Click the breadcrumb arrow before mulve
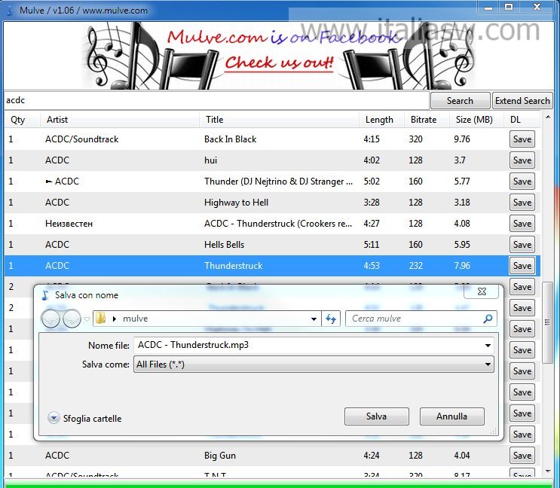This screenshot has width=560, height=488. pos(115,319)
